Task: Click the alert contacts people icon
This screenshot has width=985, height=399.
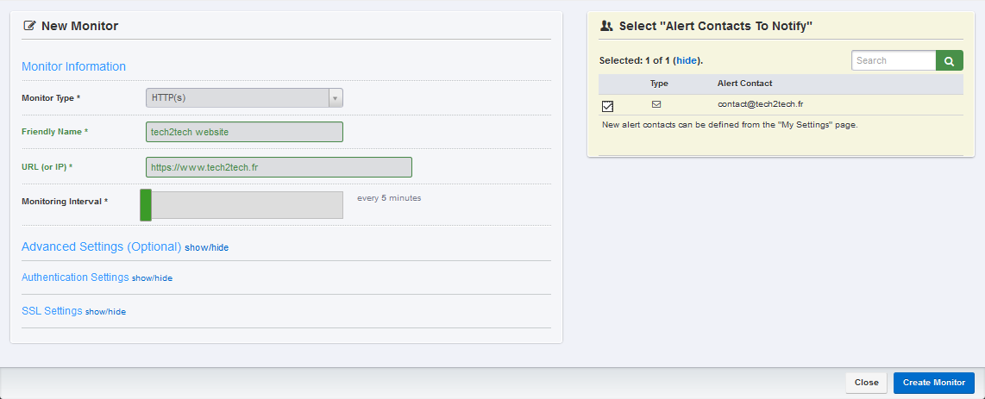Action: tap(606, 27)
